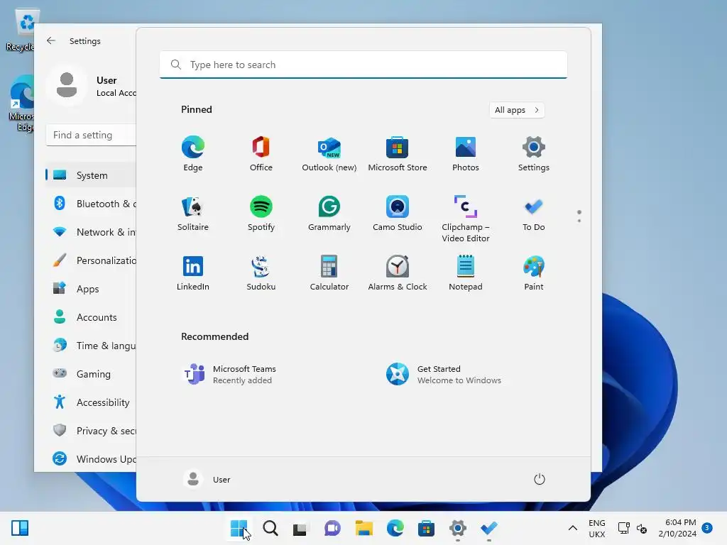Viewport: 727px width, 545px height.
Task: Open the User account menu in Start
Action: click(207, 479)
